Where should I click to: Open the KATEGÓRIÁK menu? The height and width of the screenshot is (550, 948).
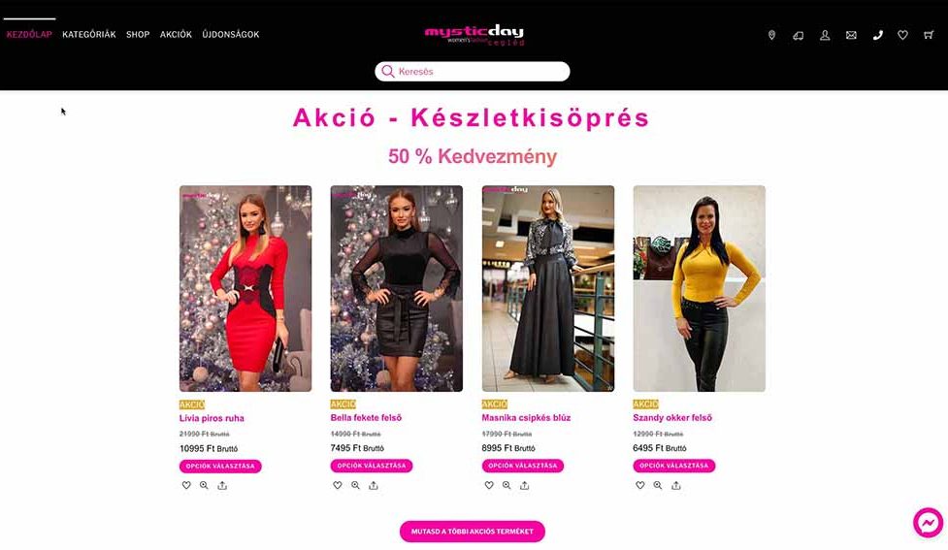89,35
